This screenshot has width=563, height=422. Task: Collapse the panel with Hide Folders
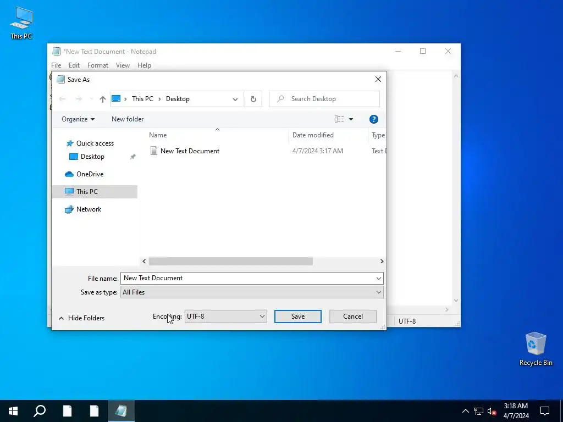[81, 318]
